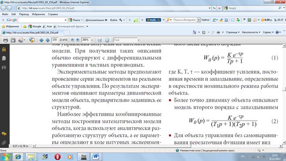The height and width of the screenshot is (161, 286).
Task: Open the Find box dropdown arrow
Action: [139, 40]
